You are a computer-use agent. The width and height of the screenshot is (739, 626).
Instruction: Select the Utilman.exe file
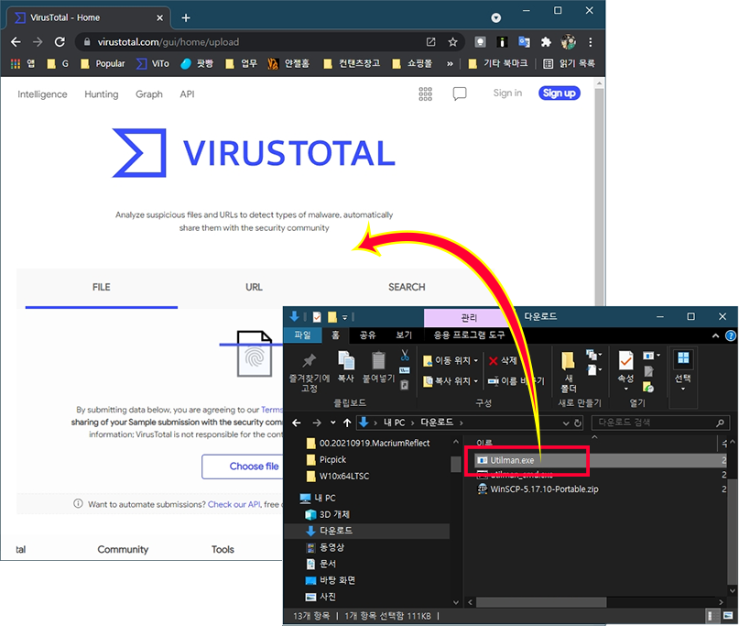pyautogui.click(x=511, y=460)
